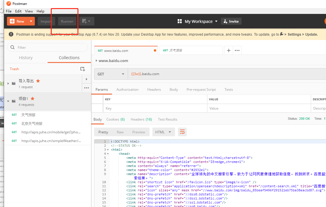This screenshot has width=326, height=207.
Task: Open the Edit menu
Action: pyautogui.click(x=18, y=11)
